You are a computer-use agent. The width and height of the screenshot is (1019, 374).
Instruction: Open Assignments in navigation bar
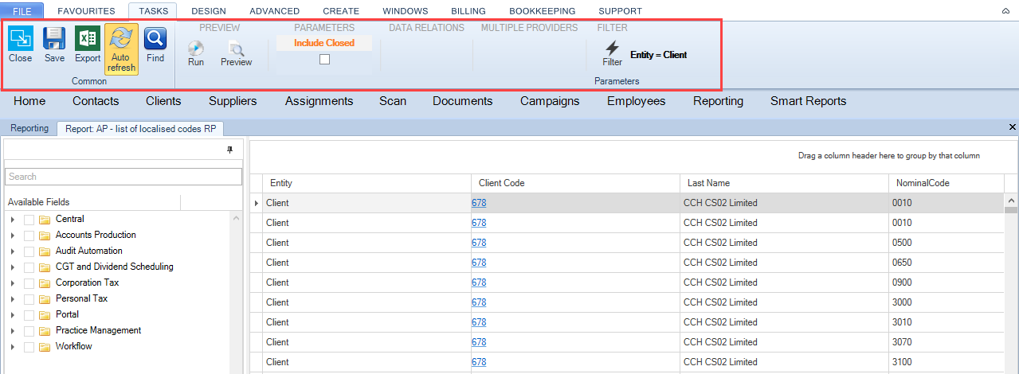(319, 101)
